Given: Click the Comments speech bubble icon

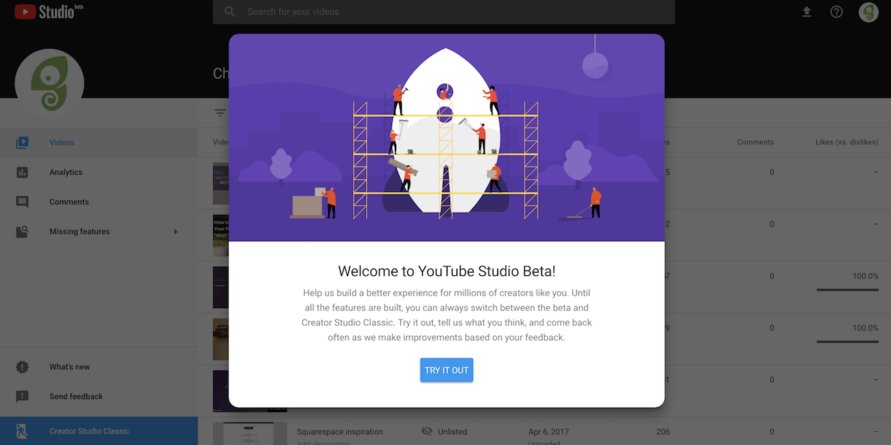Looking at the screenshot, I should click(22, 202).
